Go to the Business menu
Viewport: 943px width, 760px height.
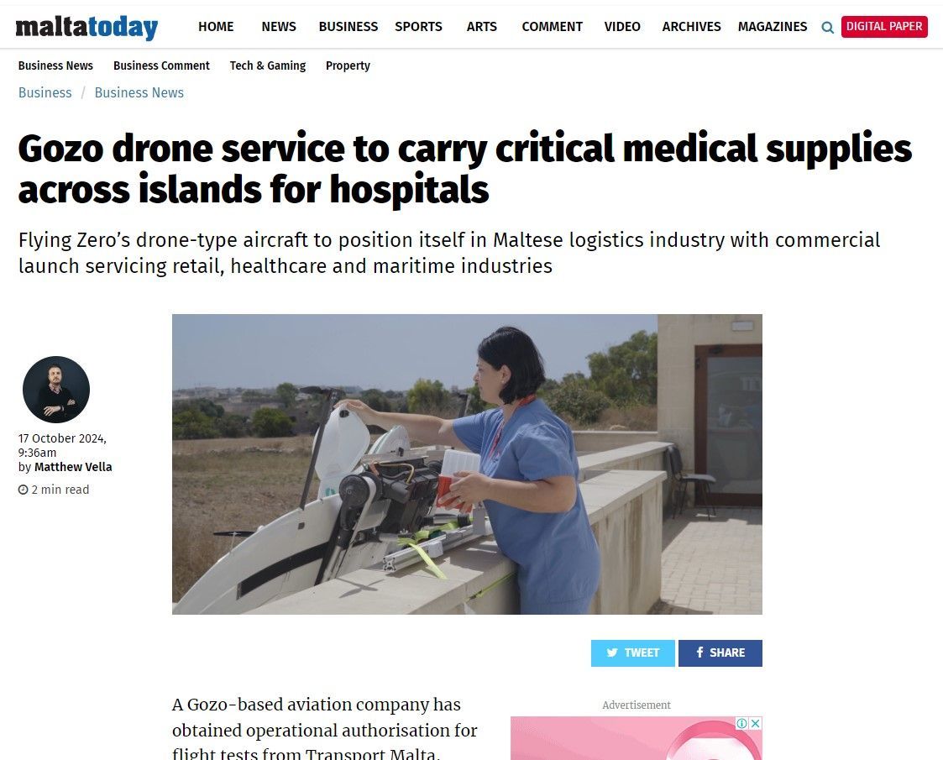348,27
